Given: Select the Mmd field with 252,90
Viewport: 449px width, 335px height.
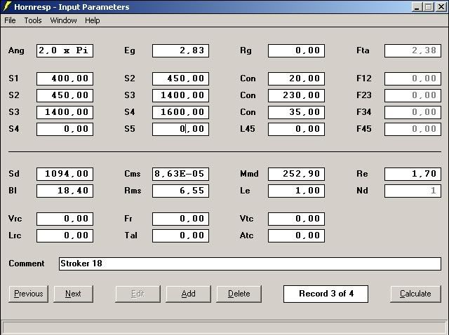Looking at the screenshot, I should 296,175.
